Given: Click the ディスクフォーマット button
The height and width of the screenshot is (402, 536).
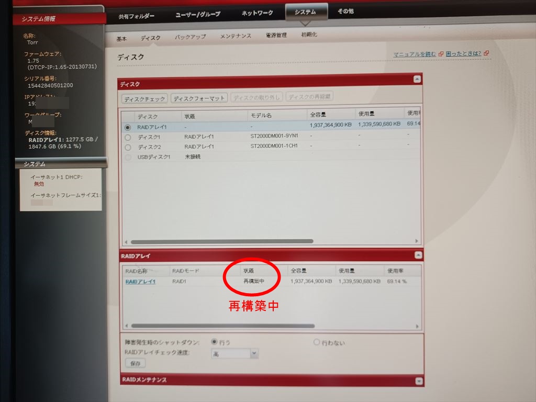Looking at the screenshot, I should [x=199, y=98].
